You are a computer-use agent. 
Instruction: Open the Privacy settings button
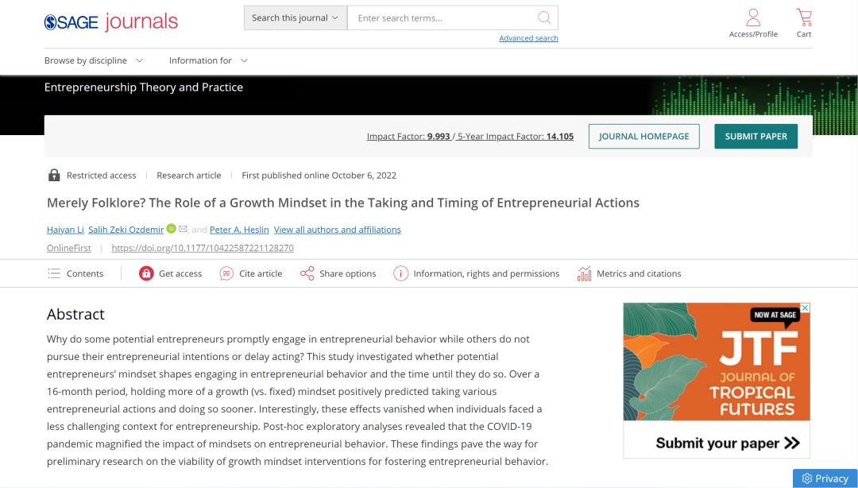pos(825,478)
